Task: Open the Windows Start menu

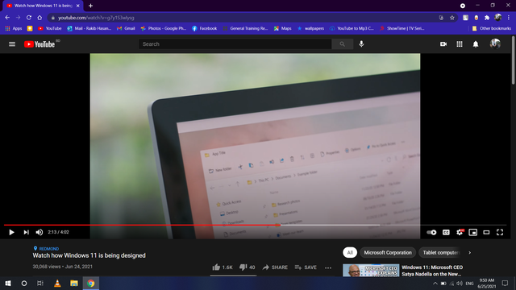Action: pos(8,283)
